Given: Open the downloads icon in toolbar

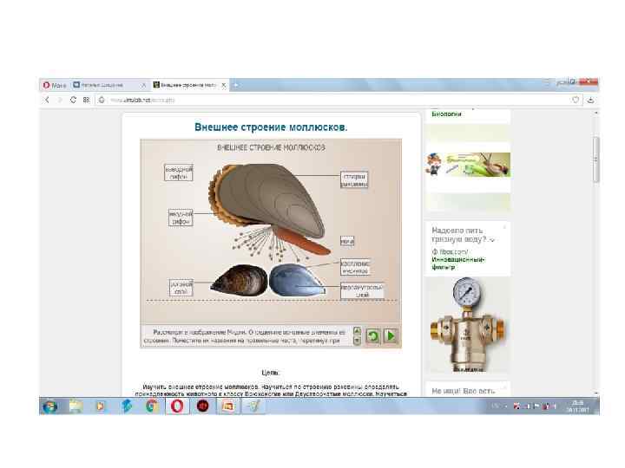Looking at the screenshot, I should pos(591,100).
